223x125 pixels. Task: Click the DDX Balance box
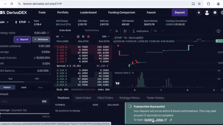click(25, 71)
